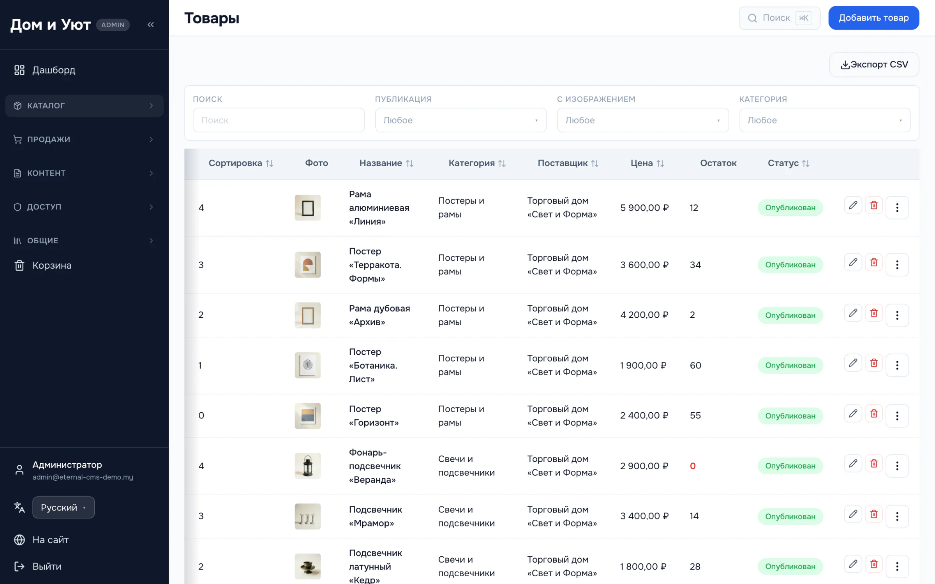The image size is (935, 584).
Task: Open the С изображением filter dropdown
Action: (x=643, y=120)
